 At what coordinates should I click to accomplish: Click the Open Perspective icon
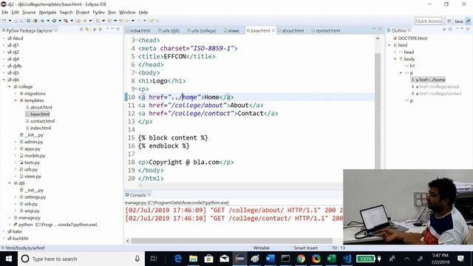coord(449,21)
